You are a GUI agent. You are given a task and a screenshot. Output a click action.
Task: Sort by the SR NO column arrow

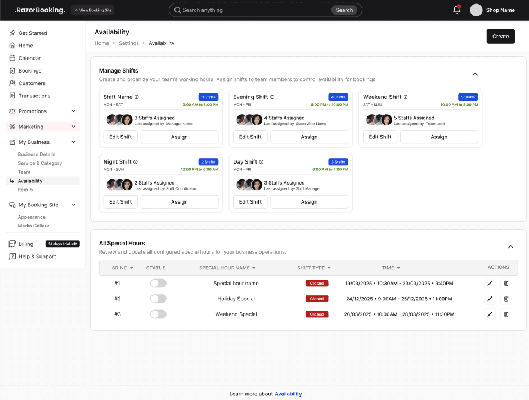tap(132, 268)
